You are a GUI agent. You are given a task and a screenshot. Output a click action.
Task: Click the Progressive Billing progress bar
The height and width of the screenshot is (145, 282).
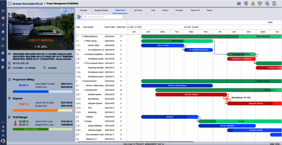point(42,92)
